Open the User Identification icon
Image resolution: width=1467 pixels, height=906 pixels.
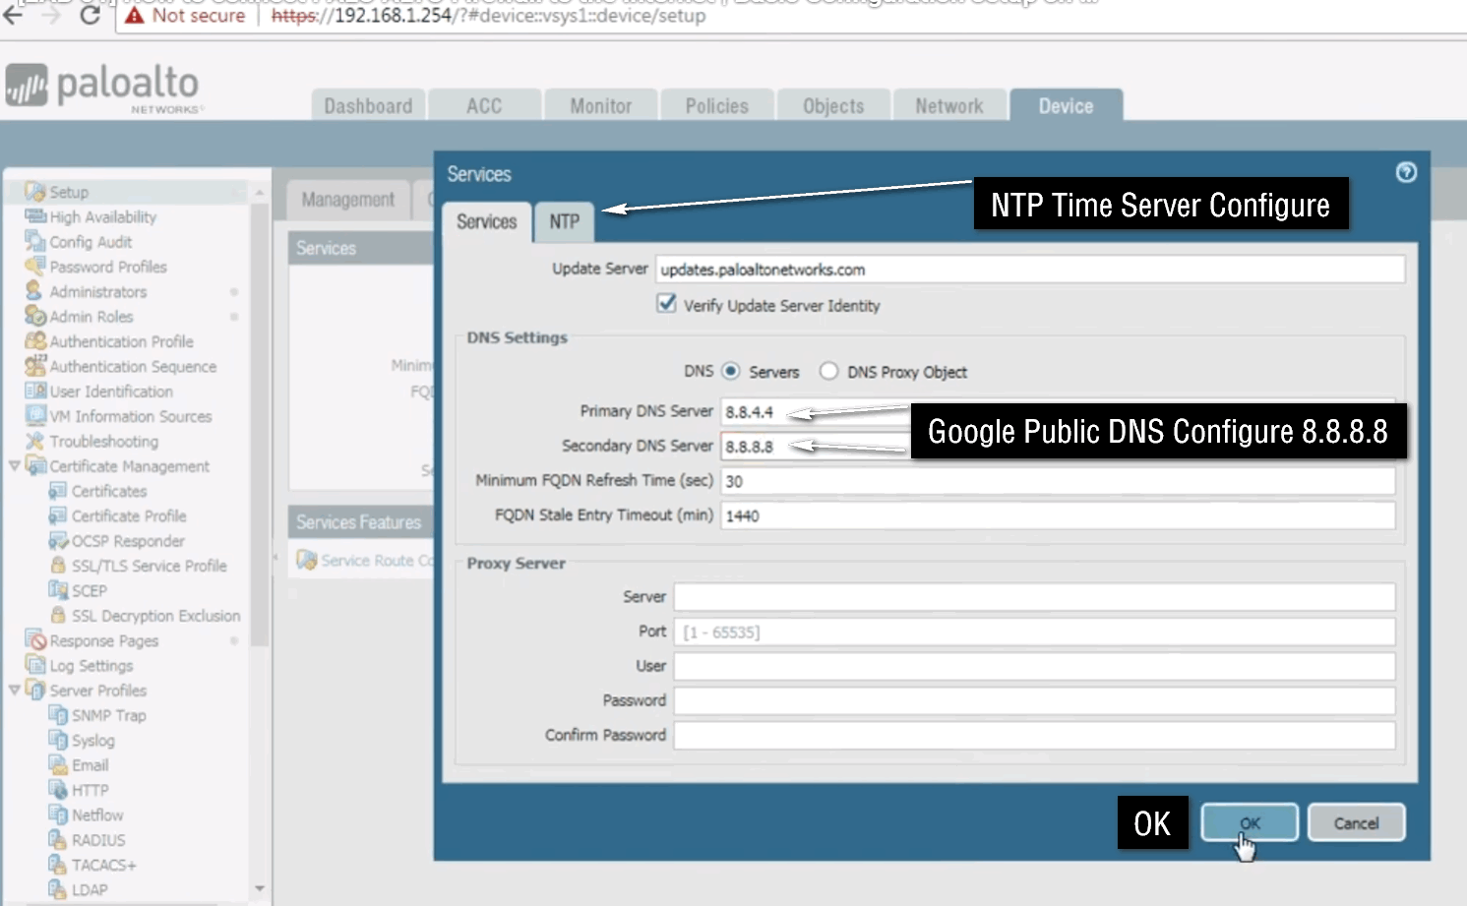tap(35, 391)
